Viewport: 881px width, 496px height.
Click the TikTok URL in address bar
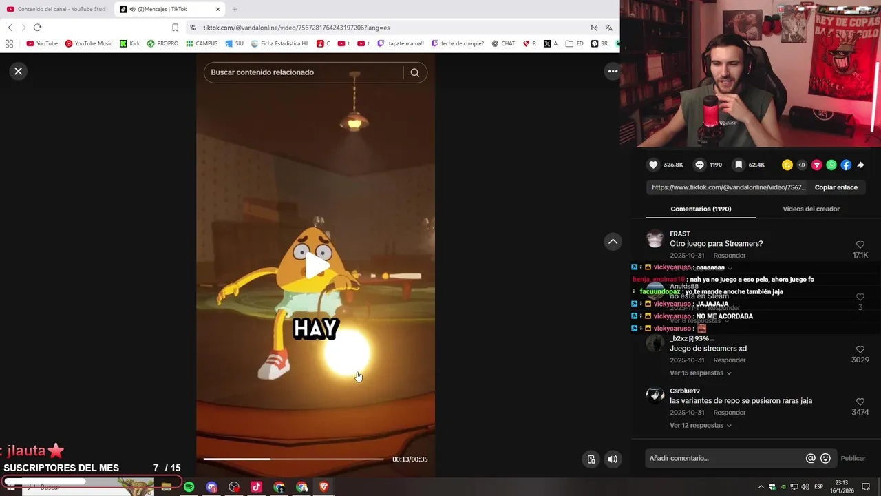296,28
